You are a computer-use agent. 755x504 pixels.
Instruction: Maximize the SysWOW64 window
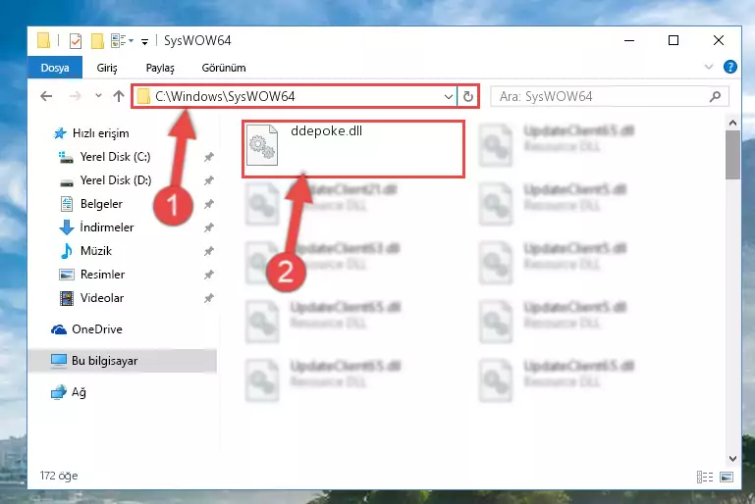point(674,40)
